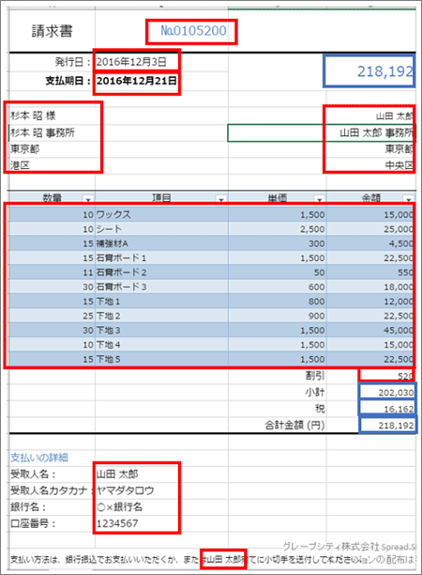Select the invoice number №0105200 cell
422x575 pixels.
tap(192, 32)
